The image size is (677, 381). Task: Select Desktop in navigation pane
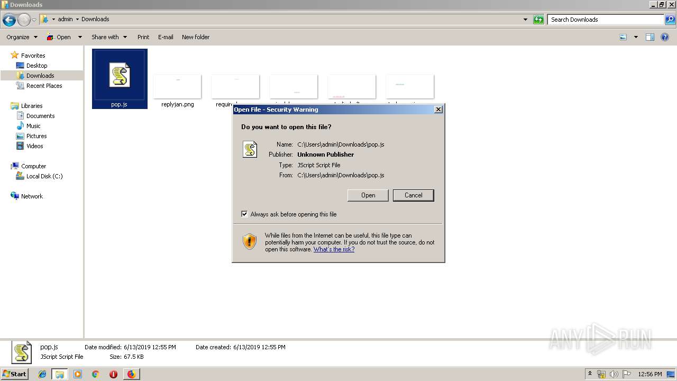(x=36, y=66)
